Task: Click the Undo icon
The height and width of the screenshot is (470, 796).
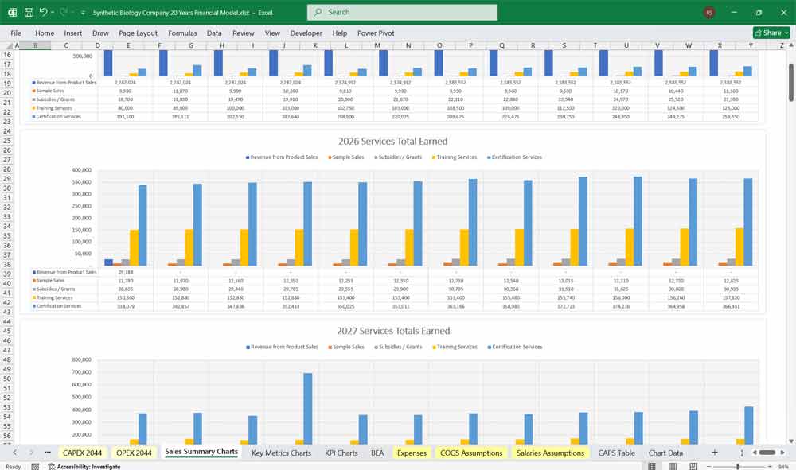Action: pyautogui.click(x=44, y=12)
